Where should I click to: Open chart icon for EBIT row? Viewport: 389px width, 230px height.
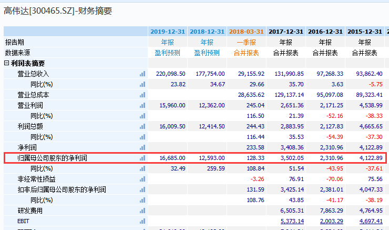[142, 221]
